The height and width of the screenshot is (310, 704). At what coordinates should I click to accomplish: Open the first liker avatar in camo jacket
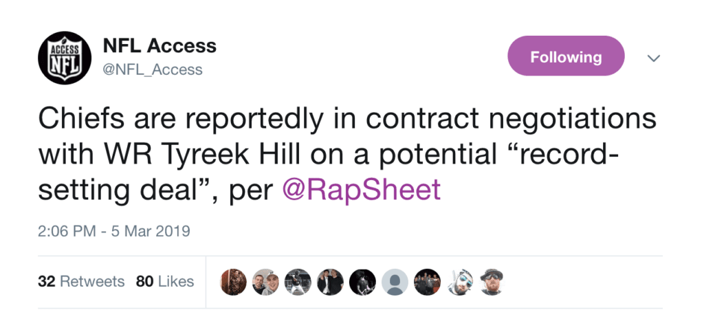(233, 282)
